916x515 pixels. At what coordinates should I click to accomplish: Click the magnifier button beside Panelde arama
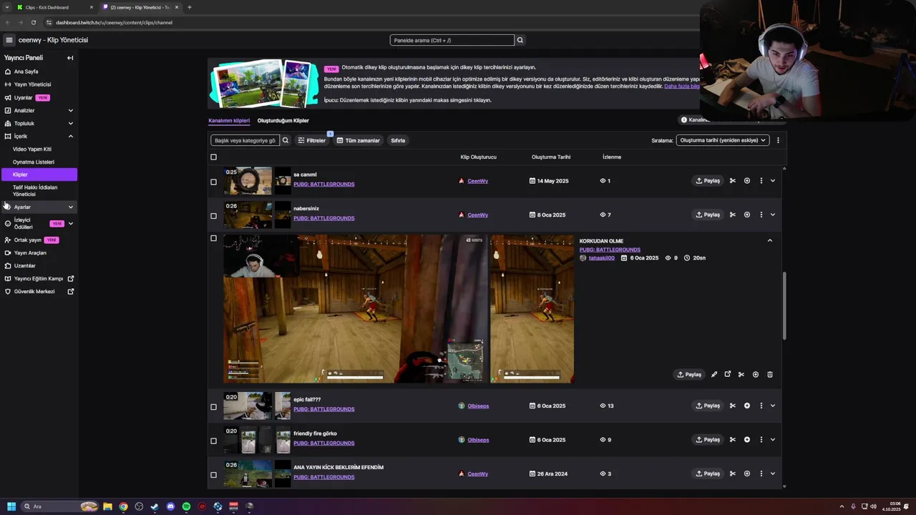(520, 40)
